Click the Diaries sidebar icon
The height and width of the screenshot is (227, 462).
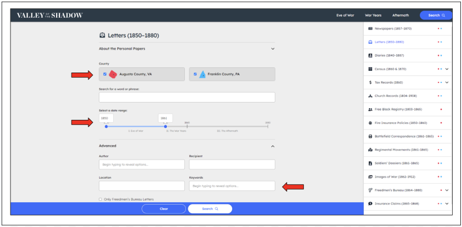(370, 55)
